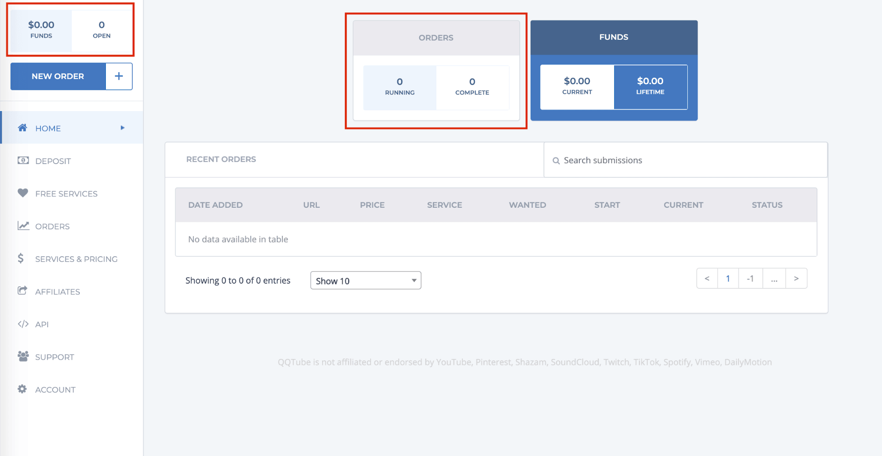882x456 pixels.
Task: Select page 1 in pagination
Action: 728,278
